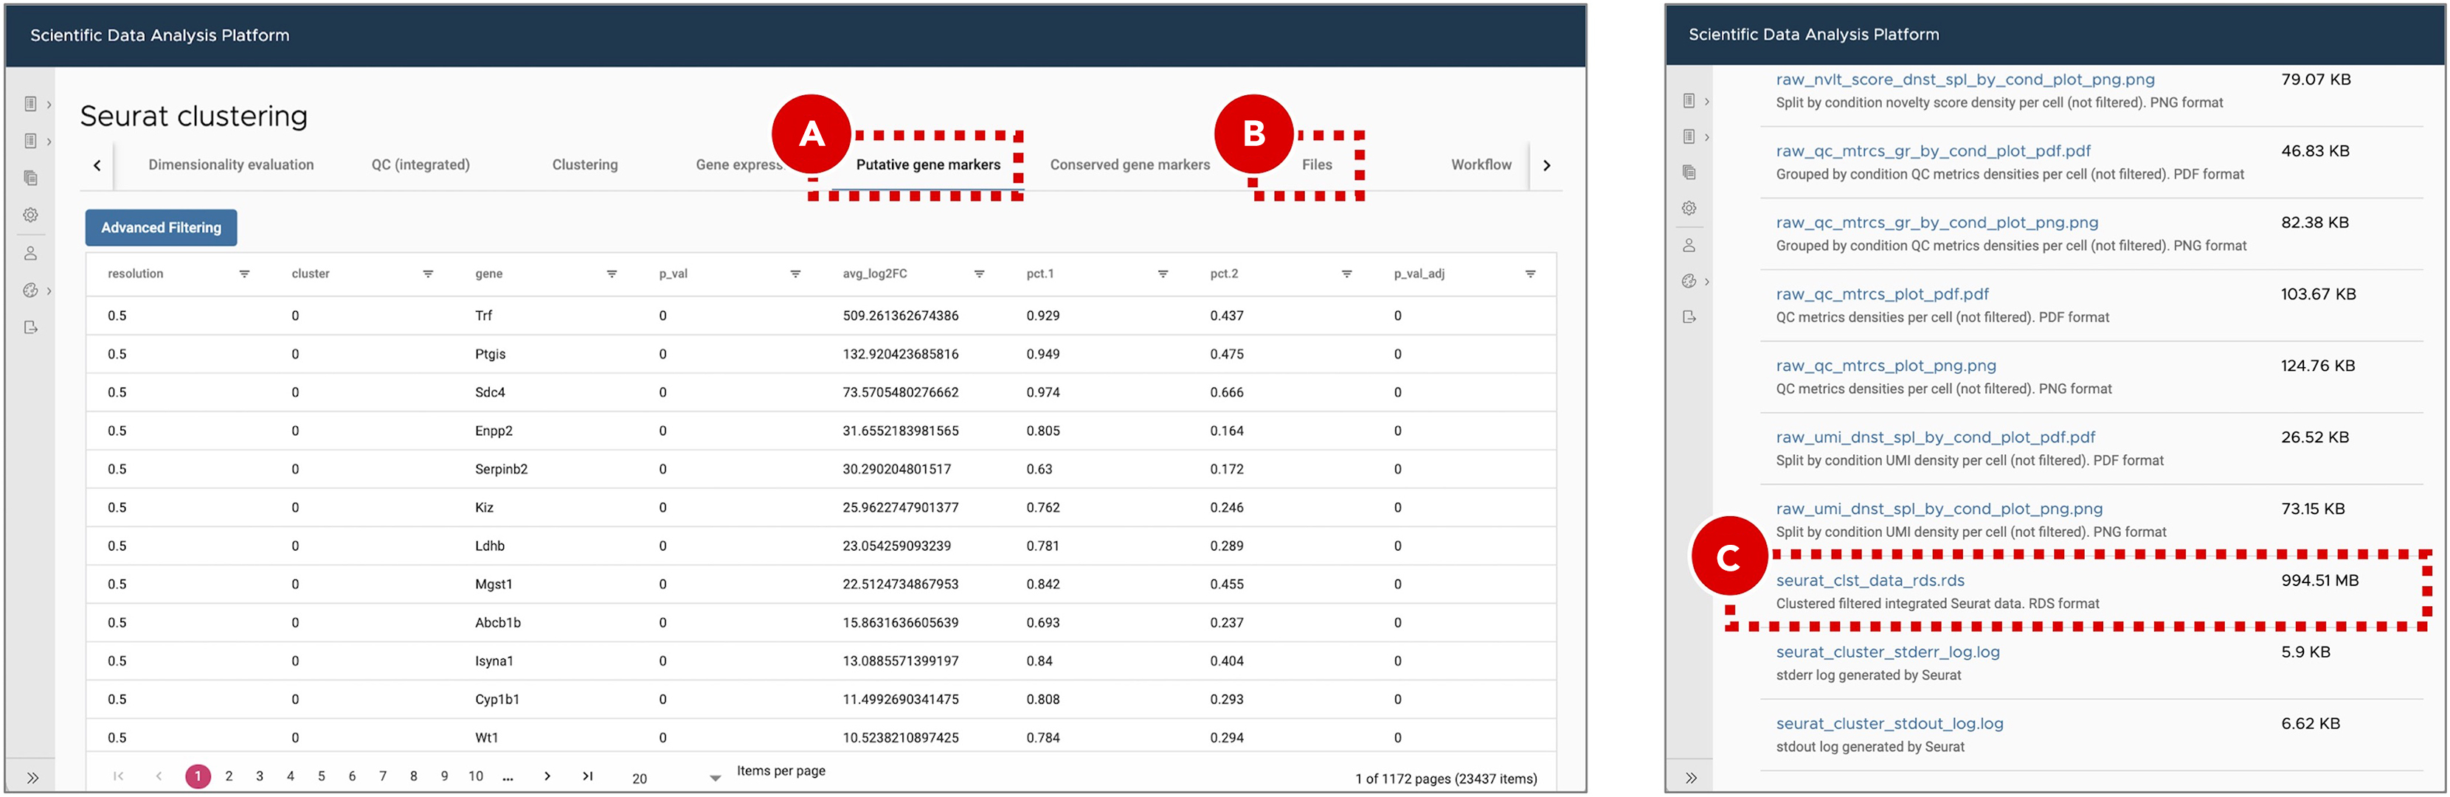Image resolution: width=2450 pixels, height=797 pixels.
Task: Click the copy documents icon in left sidebar
Action: click(x=30, y=178)
